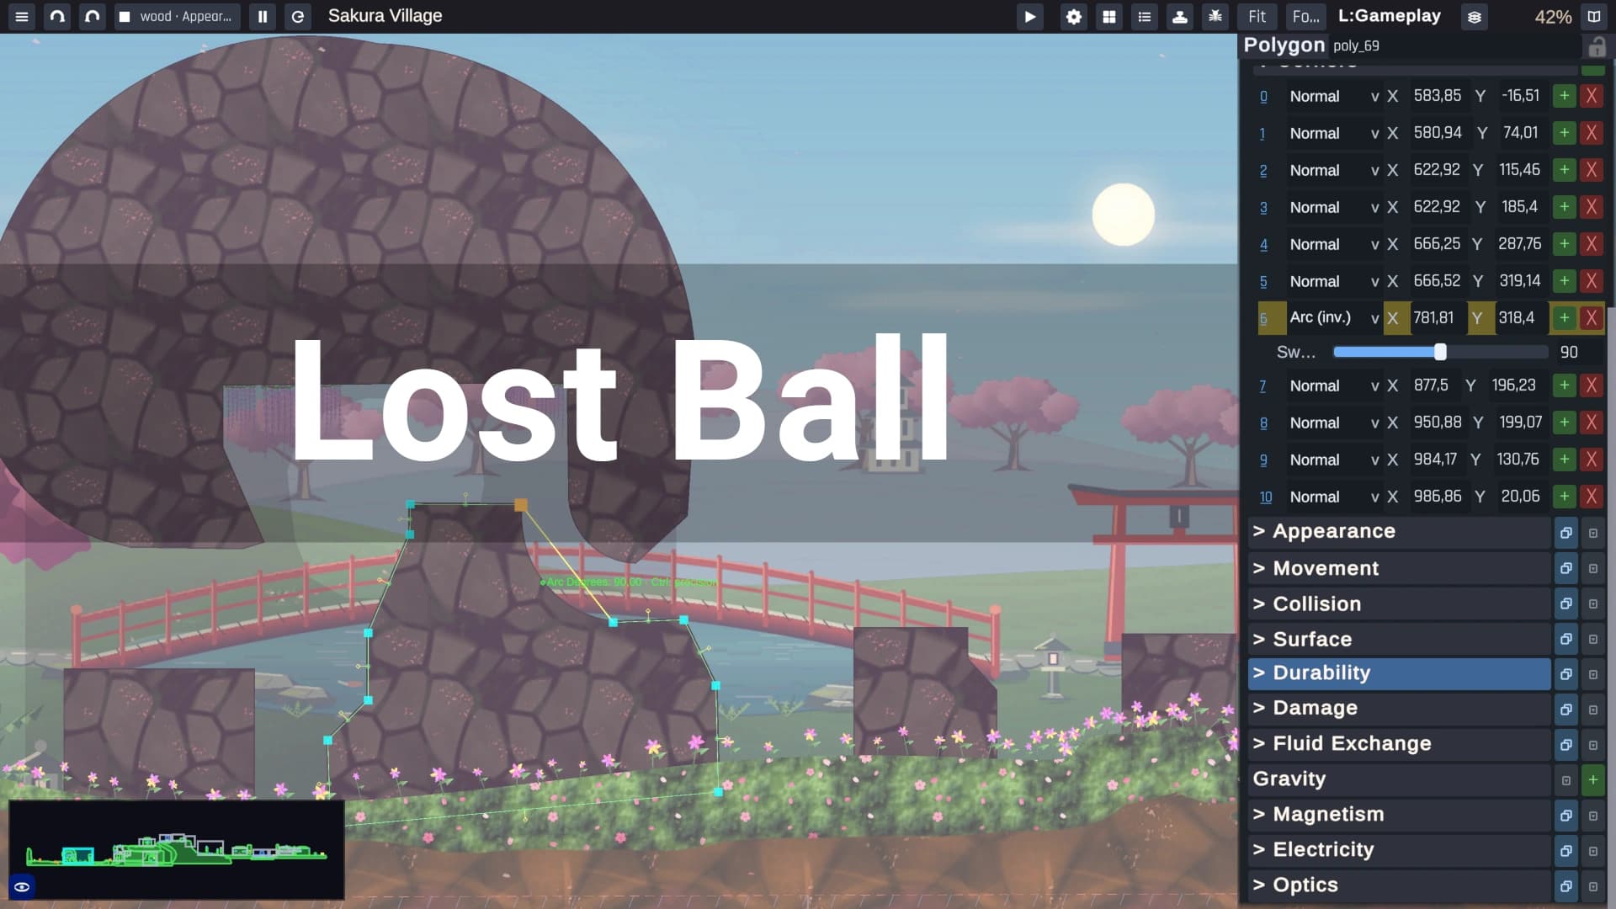
Task: Open the wood · Appear... history entry
Action: coord(177,16)
